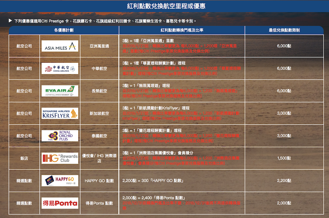The width and height of the screenshot is (329, 218).
Task: Click the 2,000點 minimum for Ponta
Action: click(284, 203)
